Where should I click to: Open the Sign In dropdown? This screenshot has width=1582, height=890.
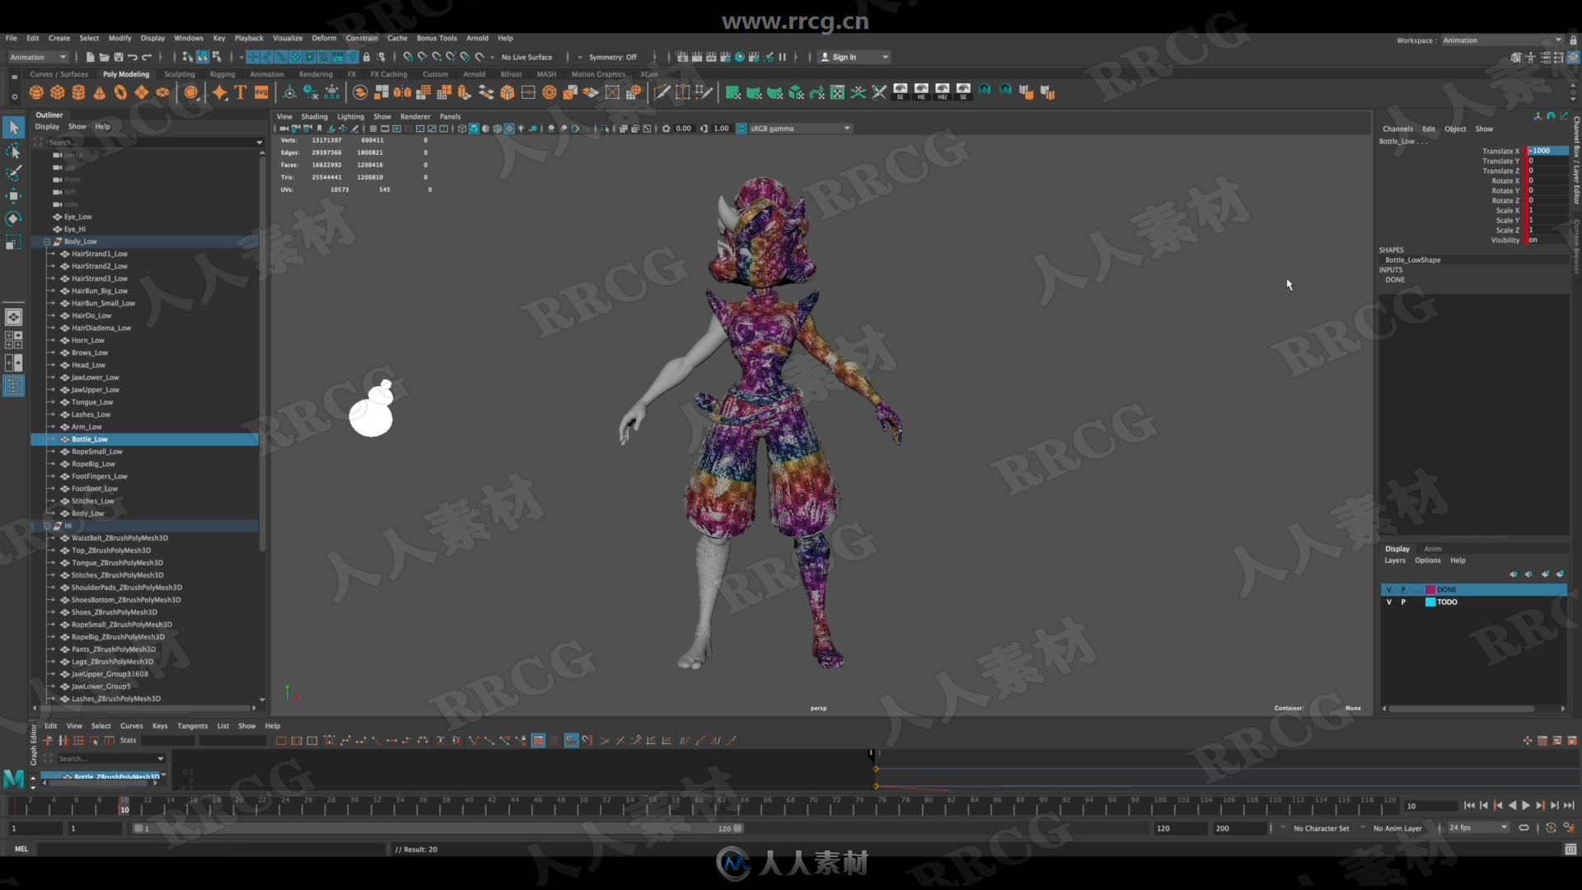tap(854, 57)
